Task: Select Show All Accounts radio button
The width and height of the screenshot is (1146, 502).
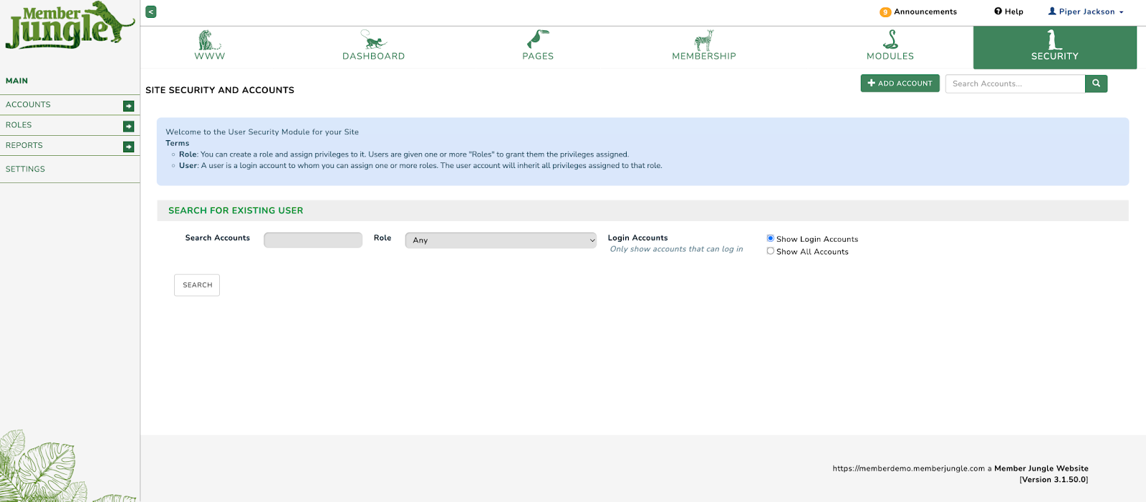Action: 771,251
